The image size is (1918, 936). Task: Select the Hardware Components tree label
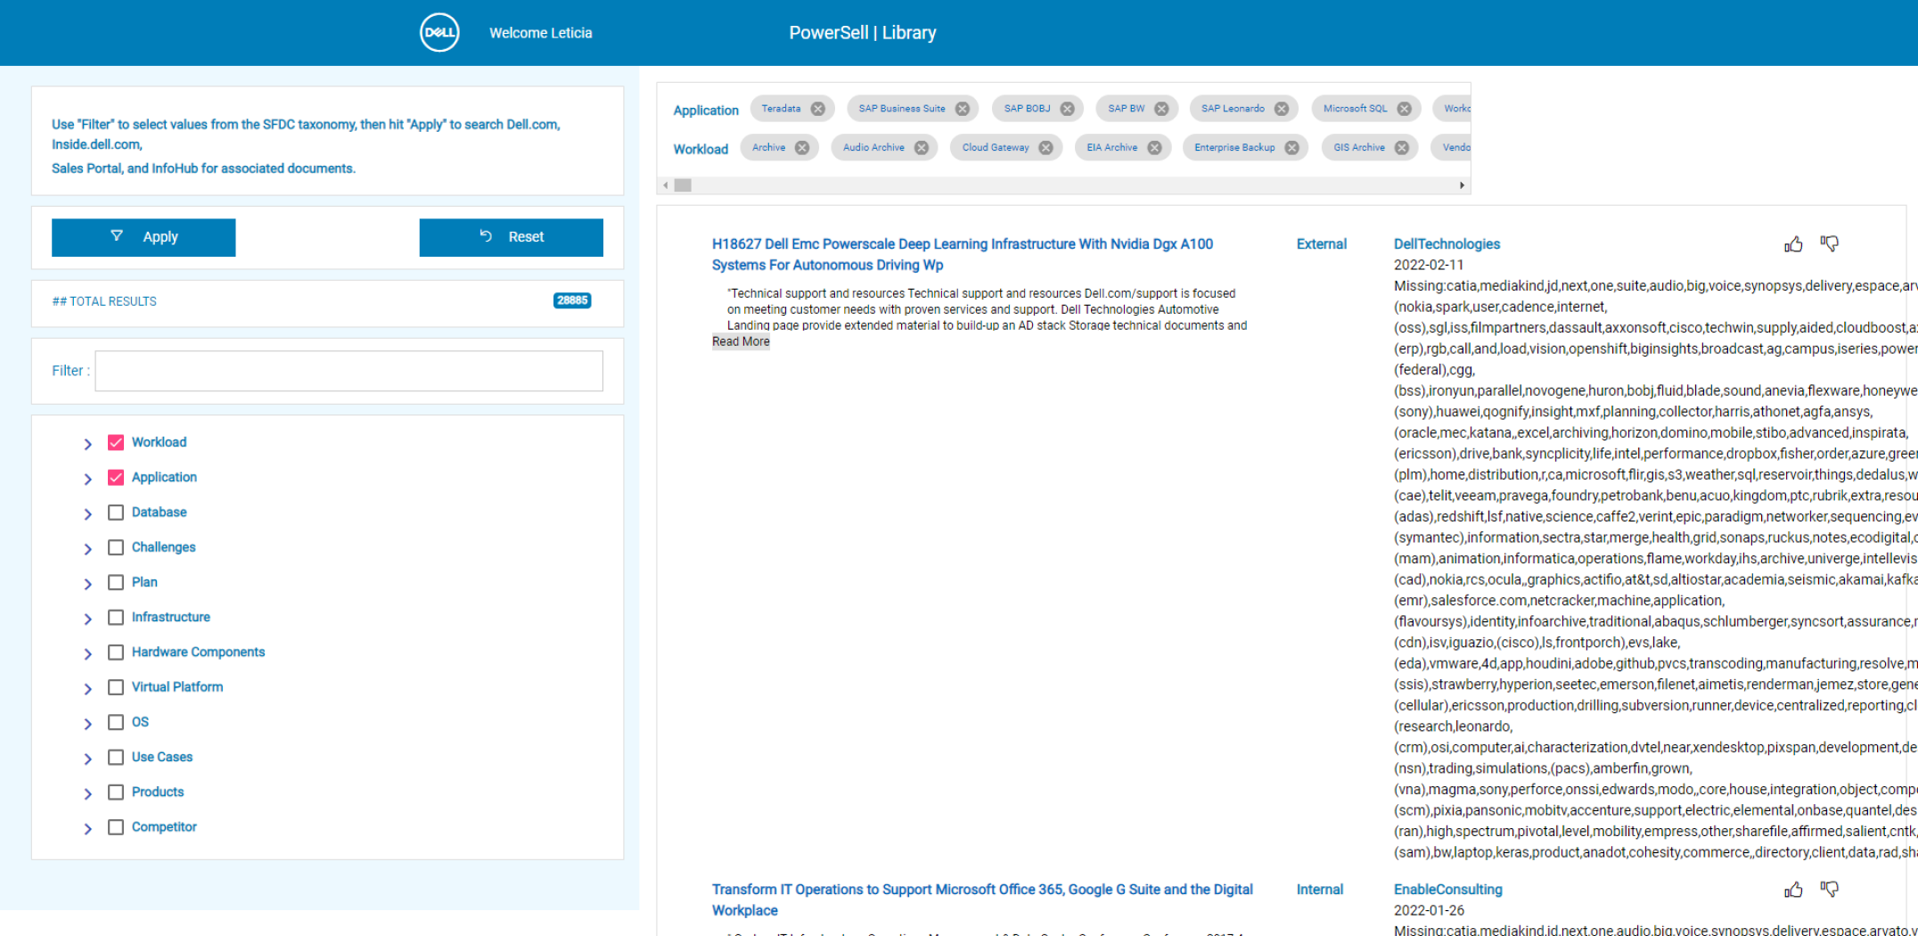[x=198, y=653]
